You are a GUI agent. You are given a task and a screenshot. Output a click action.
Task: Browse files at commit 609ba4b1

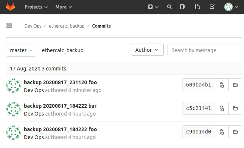point(235,85)
